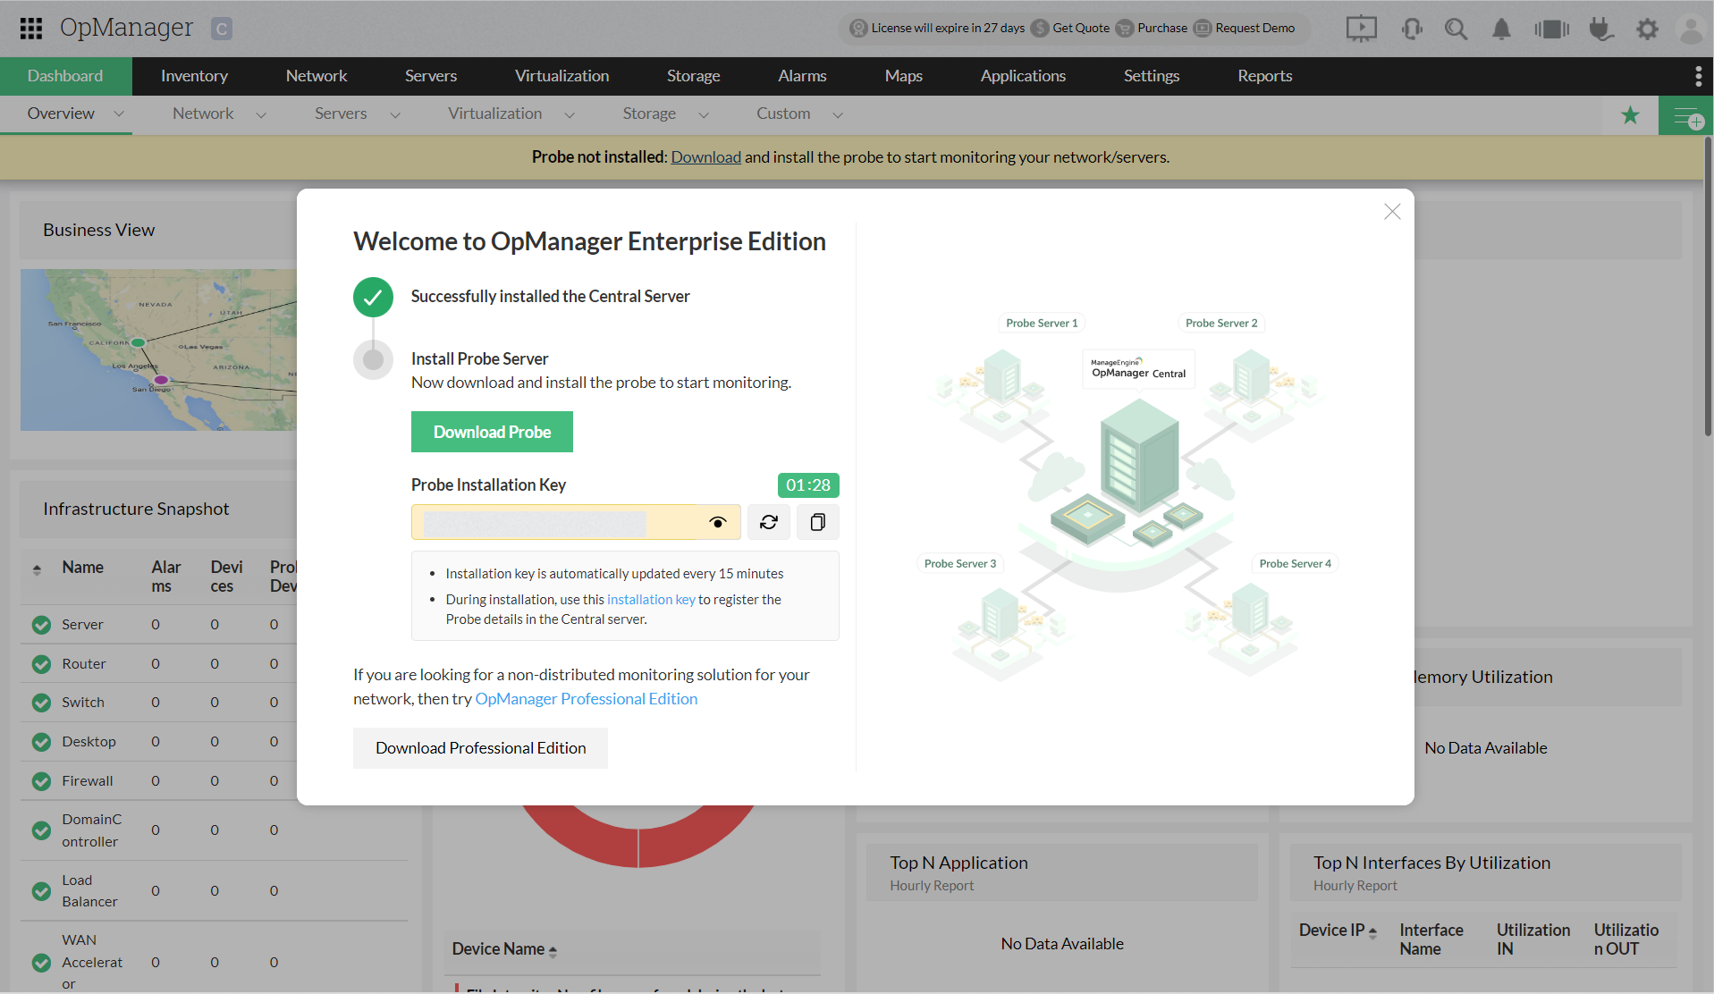Expand the Overview dashboard dropdown arrow

click(x=119, y=114)
